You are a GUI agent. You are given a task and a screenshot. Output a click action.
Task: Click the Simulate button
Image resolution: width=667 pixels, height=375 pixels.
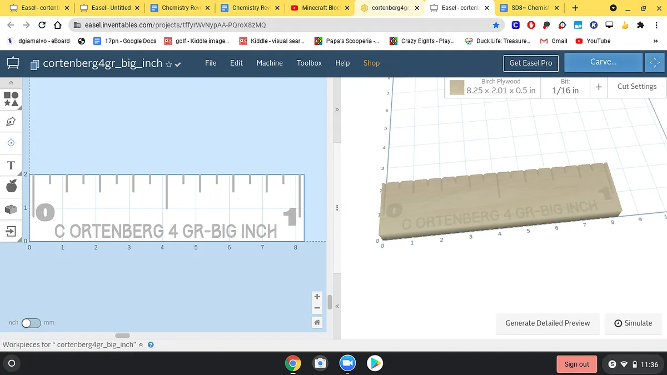click(633, 323)
